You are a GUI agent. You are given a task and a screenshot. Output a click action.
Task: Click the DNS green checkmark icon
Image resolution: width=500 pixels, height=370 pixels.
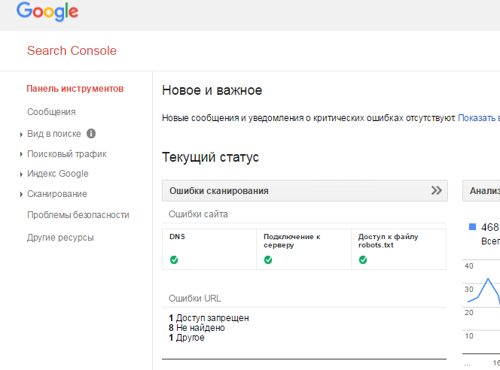(174, 260)
